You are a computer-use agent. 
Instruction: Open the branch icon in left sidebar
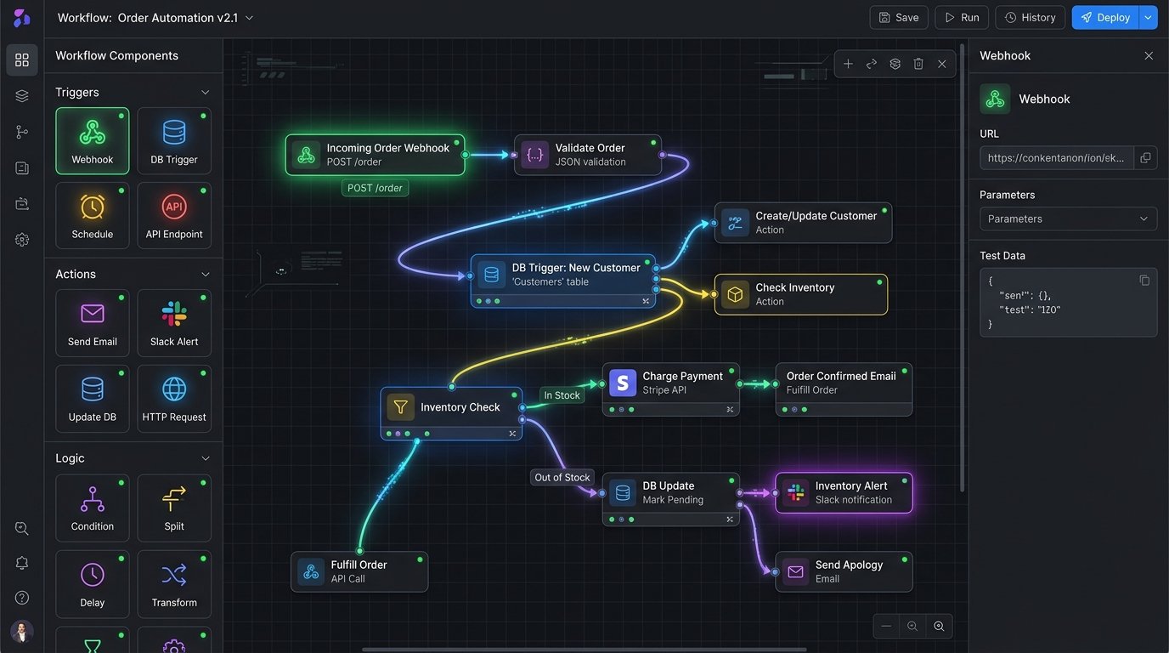[22, 132]
